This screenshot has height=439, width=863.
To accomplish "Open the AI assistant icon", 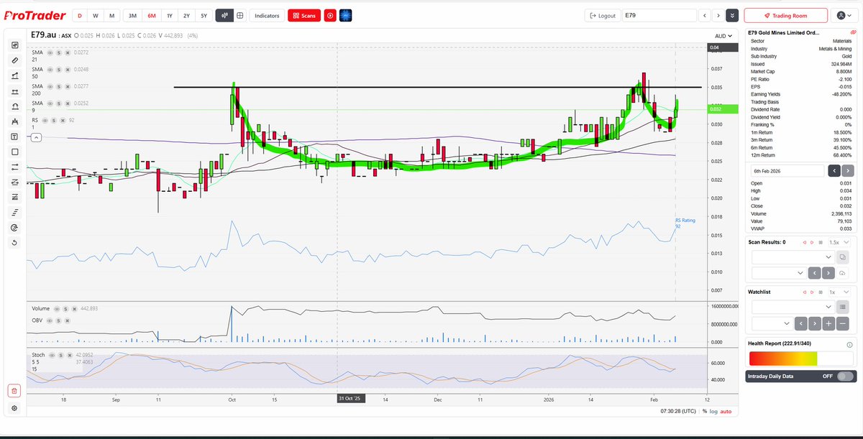I will coord(344,14).
